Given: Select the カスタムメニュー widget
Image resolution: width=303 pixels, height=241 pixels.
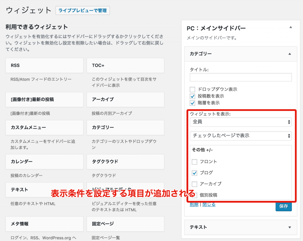Looking at the screenshot, I should pyautogui.click(x=44, y=127).
